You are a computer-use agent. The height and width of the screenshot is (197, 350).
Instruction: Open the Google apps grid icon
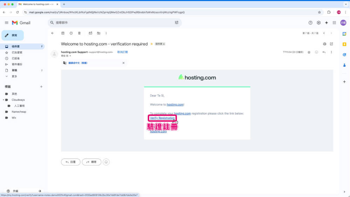tap(334, 23)
